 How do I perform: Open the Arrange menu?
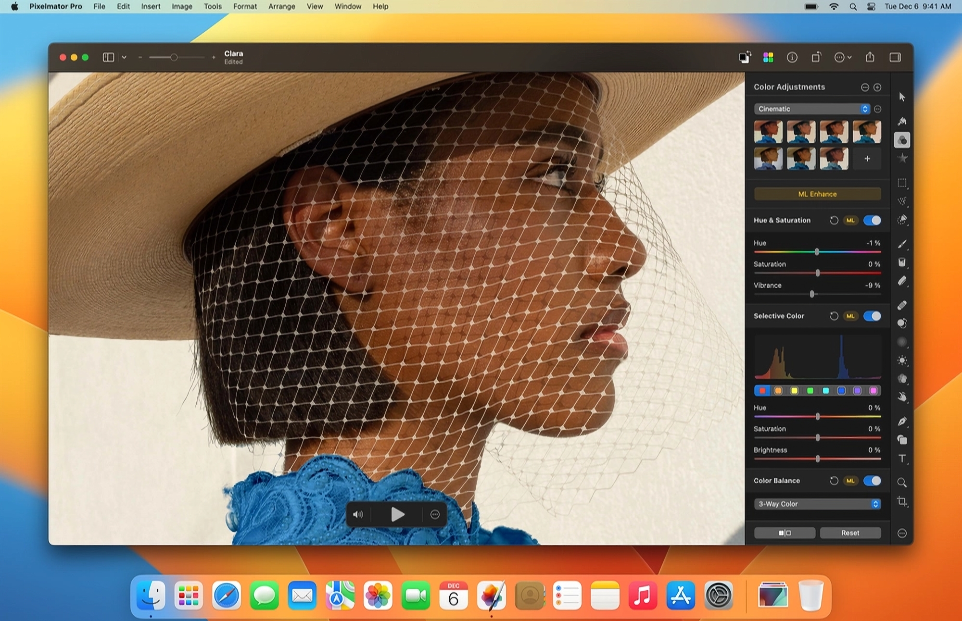[281, 6]
